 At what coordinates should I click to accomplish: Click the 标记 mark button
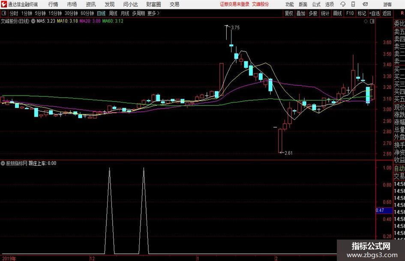362,13
